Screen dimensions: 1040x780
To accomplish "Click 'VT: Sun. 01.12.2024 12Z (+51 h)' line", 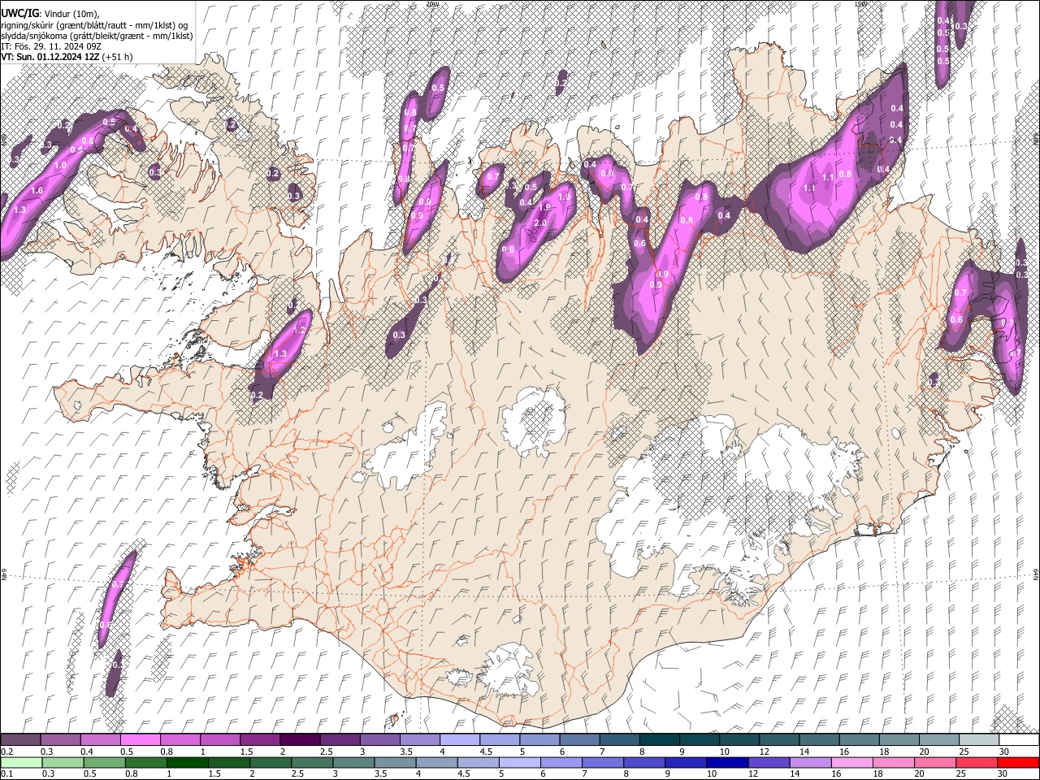I will tap(67, 57).
